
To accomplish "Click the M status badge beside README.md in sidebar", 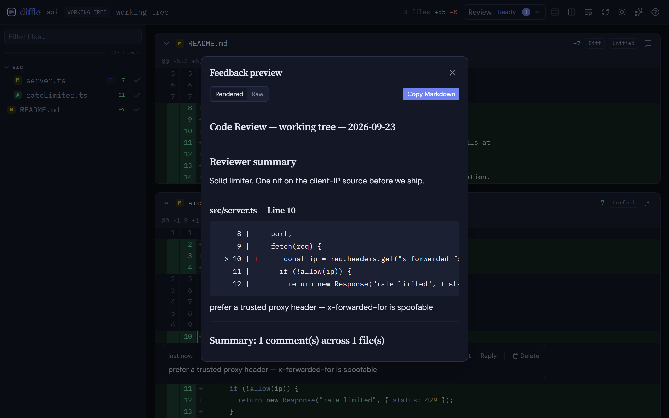I will point(11,110).
